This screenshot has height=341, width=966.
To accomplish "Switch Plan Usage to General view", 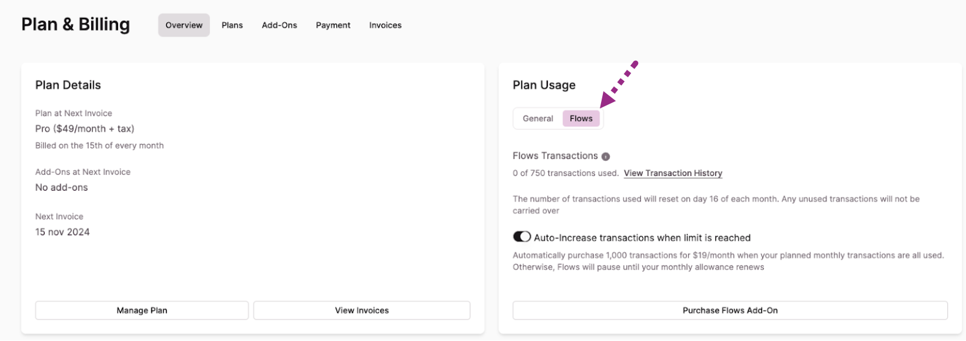I will pyautogui.click(x=538, y=119).
